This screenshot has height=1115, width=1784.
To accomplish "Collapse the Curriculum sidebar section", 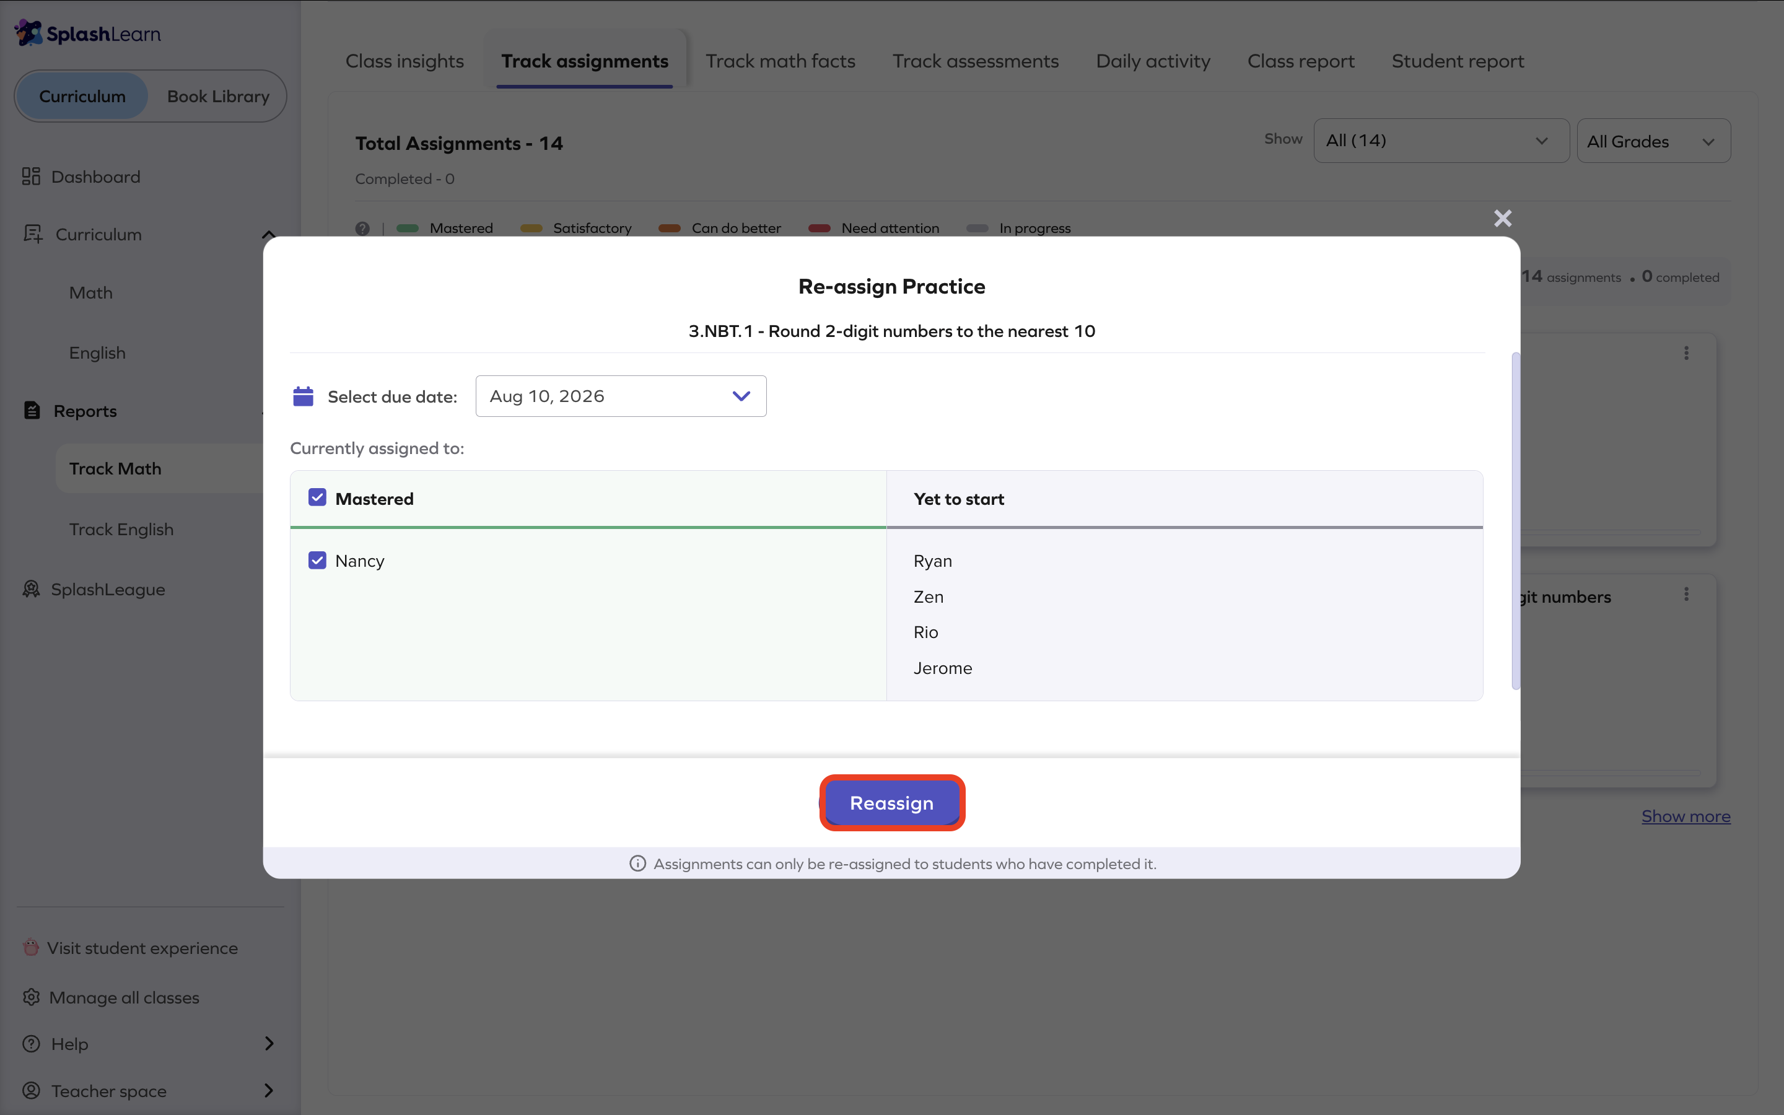I will 268,235.
